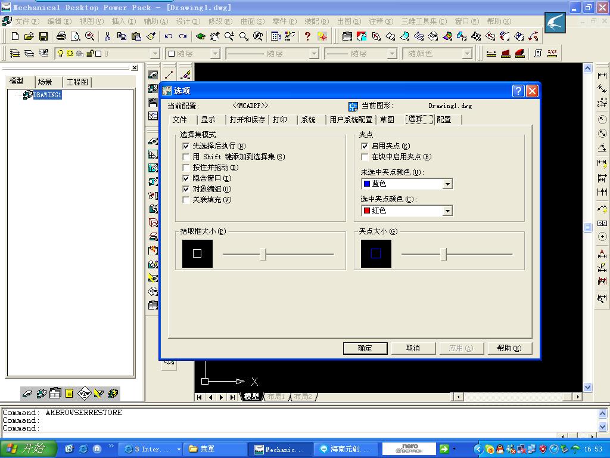Click the Save diskette toolbar icon
This screenshot has width=610, height=458.
click(43, 36)
